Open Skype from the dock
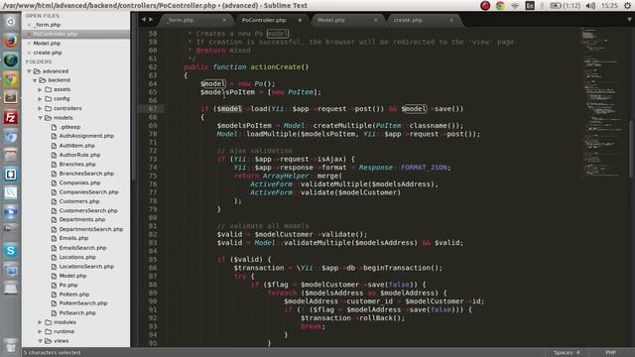 (x=11, y=251)
